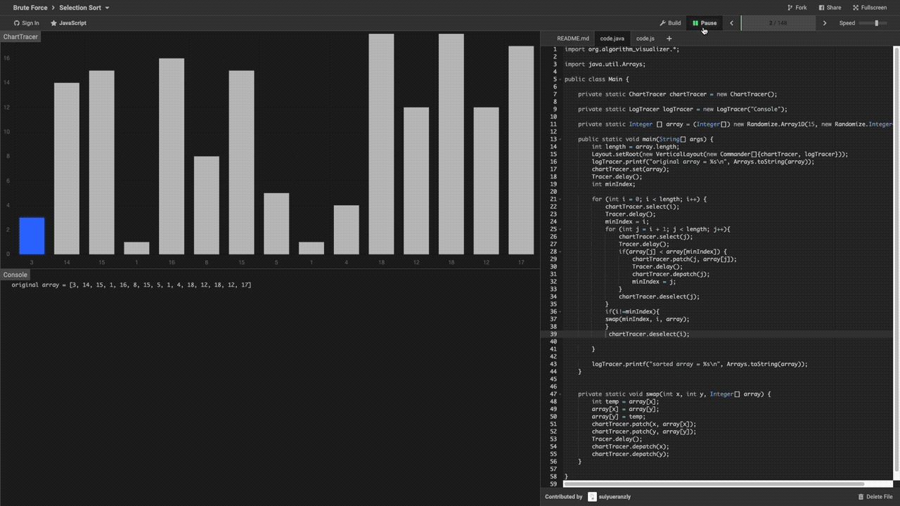Click the Sign In button
The image size is (900, 506).
click(27, 23)
